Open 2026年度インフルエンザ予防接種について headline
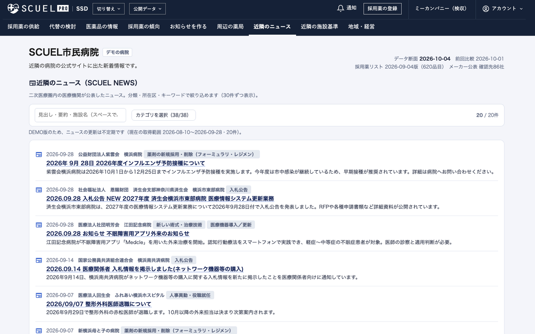Screen dimensions: 535x334 (126, 163)
